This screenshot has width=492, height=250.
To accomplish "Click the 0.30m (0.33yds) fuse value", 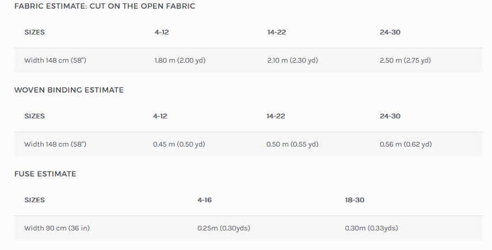I will tap(371, 228).
